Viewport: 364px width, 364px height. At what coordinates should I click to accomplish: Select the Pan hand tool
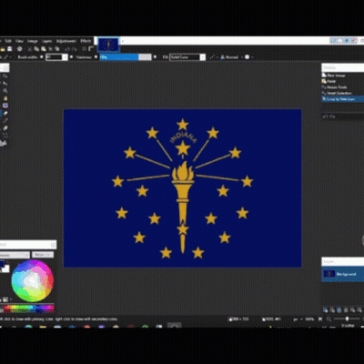(x=5, y=98)
